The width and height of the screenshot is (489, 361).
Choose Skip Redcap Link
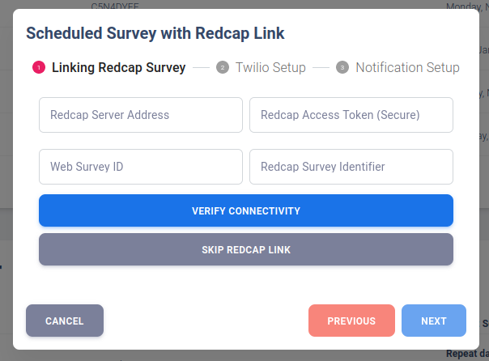(246, 250)
